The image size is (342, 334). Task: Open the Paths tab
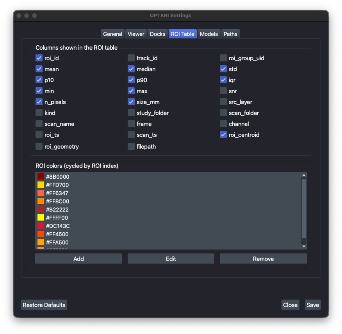[x=230, y=34]
